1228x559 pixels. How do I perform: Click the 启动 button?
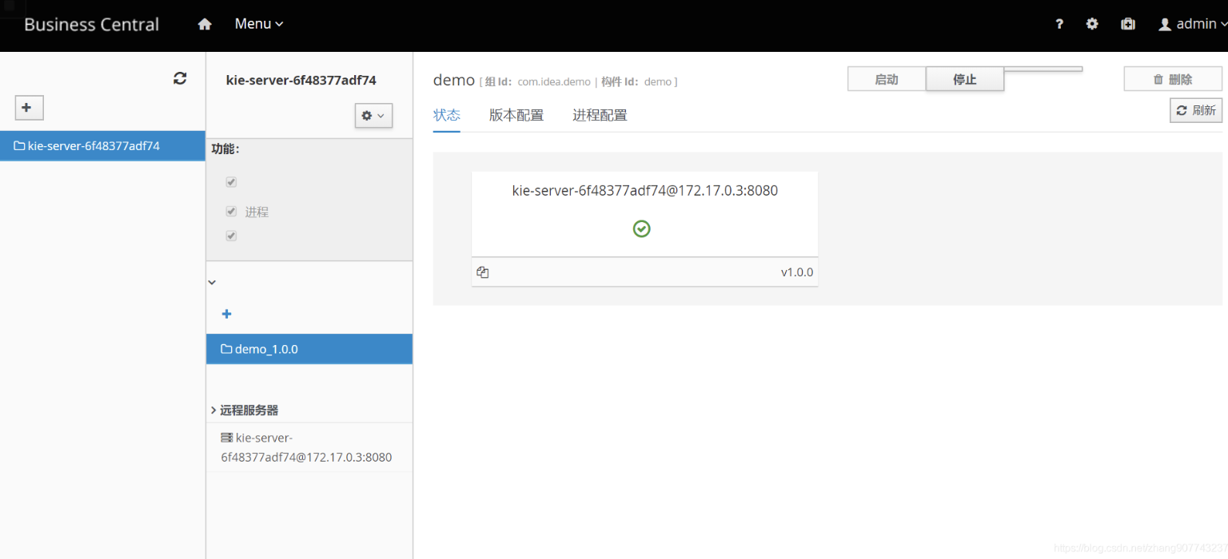[886, 78]
